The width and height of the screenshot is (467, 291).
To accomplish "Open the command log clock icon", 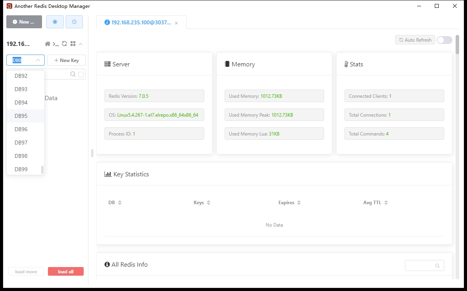I will [74, 22].
